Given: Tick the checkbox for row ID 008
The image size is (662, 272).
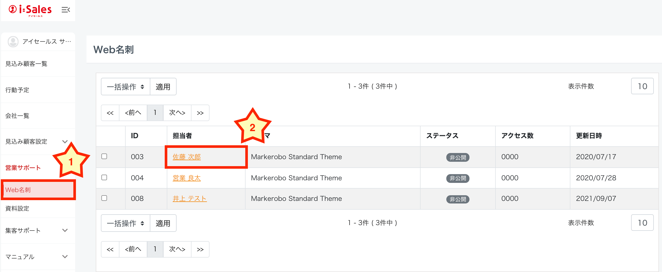Looking at the screenshot, I should pyautogui.click(x=104, y=198).
